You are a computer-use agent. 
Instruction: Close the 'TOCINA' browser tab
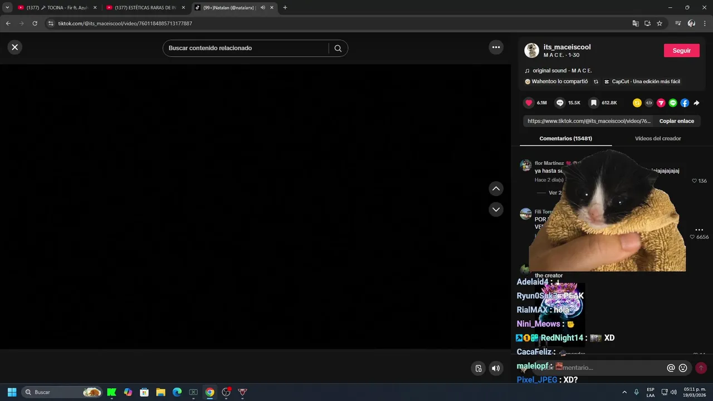[x=95, y=8]
